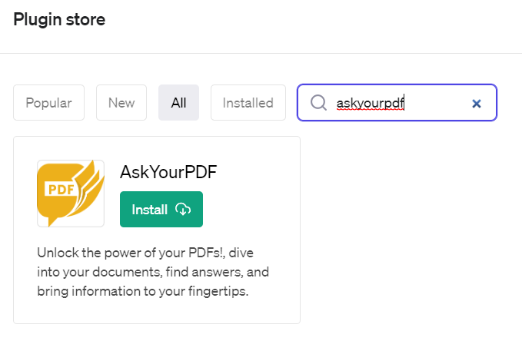This screenshot has height=341, width=522.
Task: Install the AskYourPDF plugin
Action: click(161, 210)
